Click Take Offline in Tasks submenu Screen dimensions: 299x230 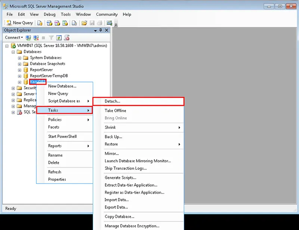pyautogui.click(x=138, y=111)
